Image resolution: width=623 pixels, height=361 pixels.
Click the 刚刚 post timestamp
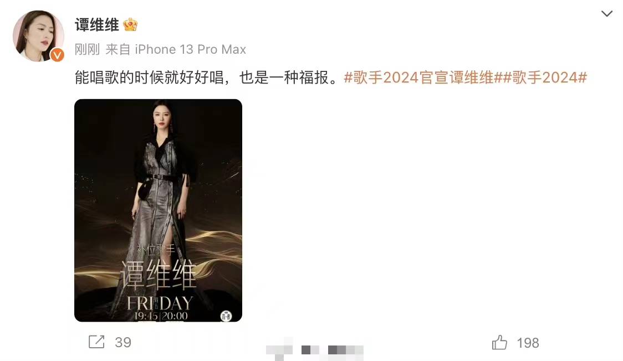pyautogui.click(x=87, y=49)
